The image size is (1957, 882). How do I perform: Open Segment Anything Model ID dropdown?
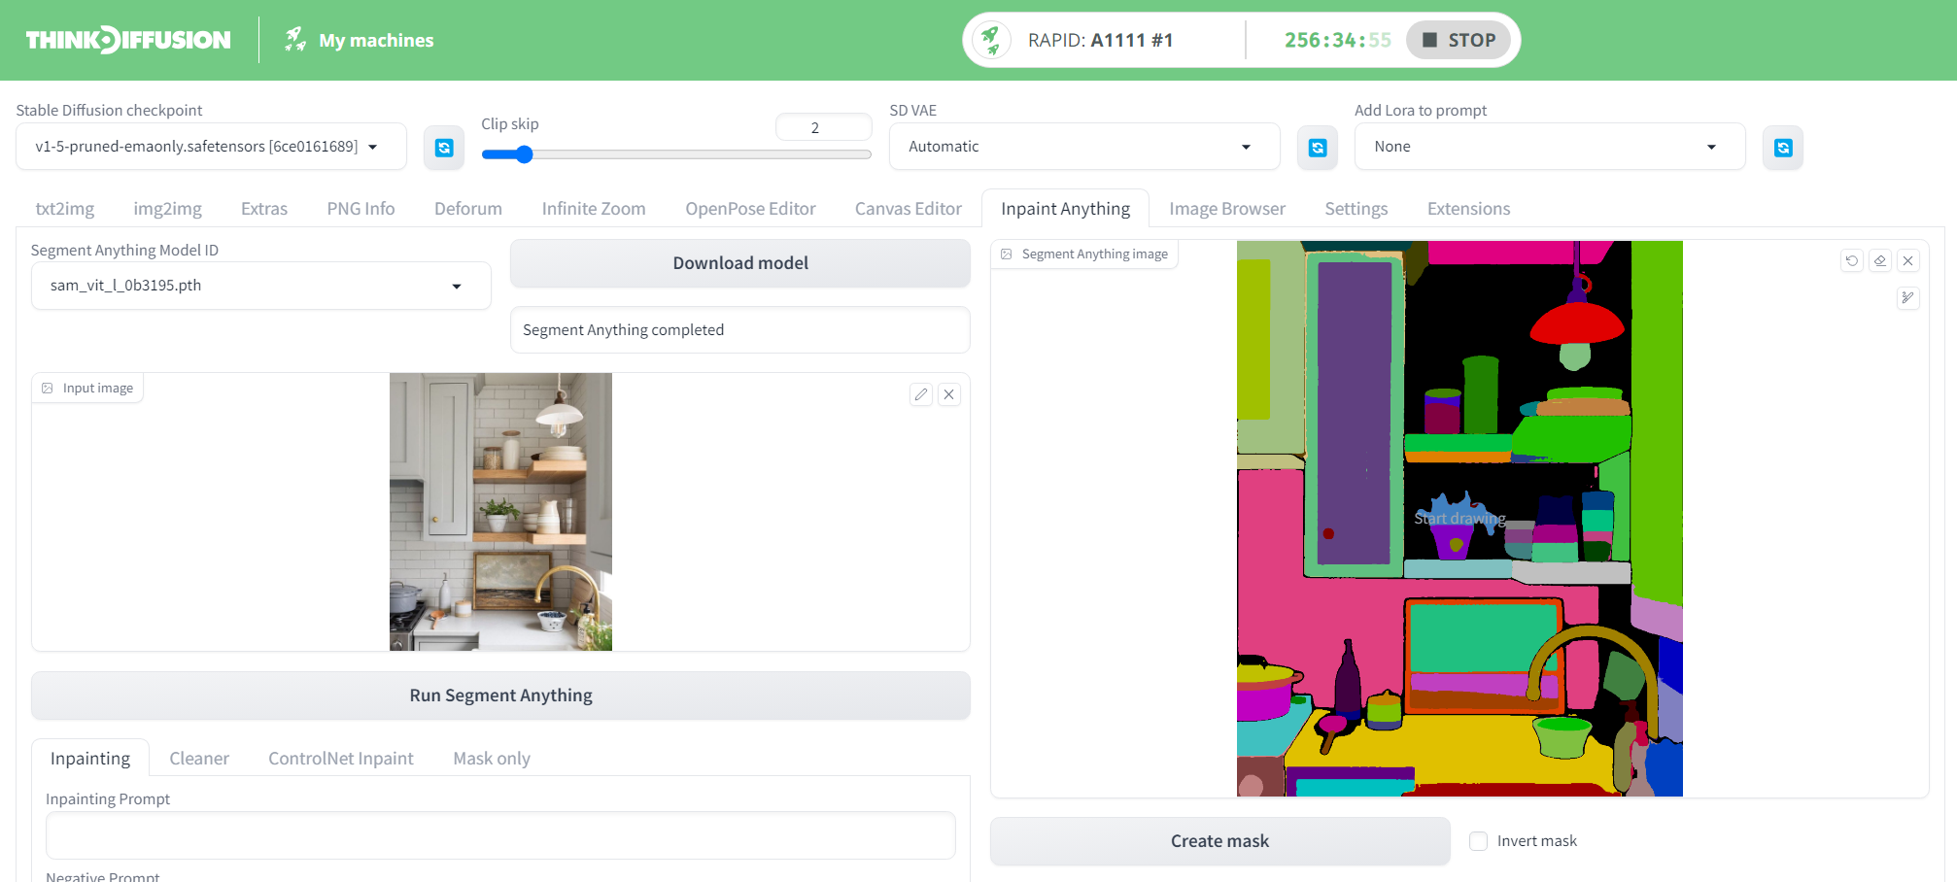pyautogui.click(x=261, y=286)
